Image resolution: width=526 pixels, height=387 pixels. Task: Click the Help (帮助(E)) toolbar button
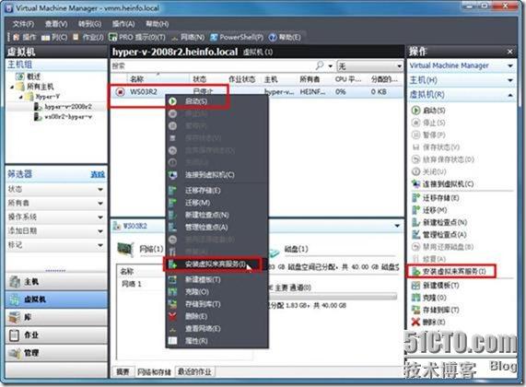pyautogui.click(x=285, y=37)
